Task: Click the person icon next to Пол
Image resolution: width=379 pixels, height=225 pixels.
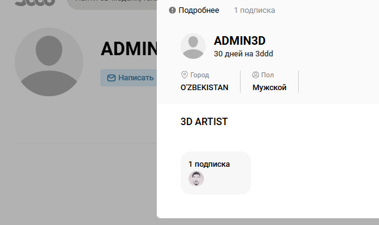Action: (x=255, y=75)
